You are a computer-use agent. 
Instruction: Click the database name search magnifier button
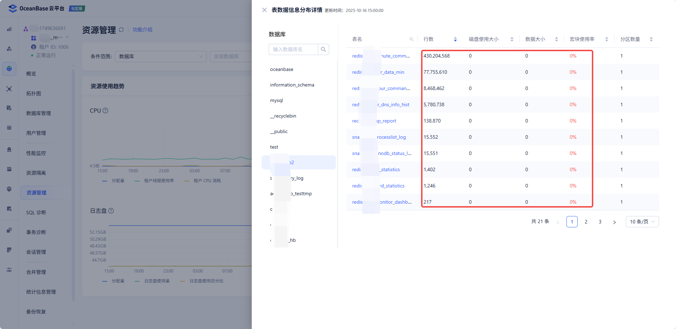point(323,49)
